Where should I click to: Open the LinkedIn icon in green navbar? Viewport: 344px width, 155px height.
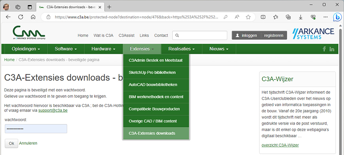pos(332,49)
